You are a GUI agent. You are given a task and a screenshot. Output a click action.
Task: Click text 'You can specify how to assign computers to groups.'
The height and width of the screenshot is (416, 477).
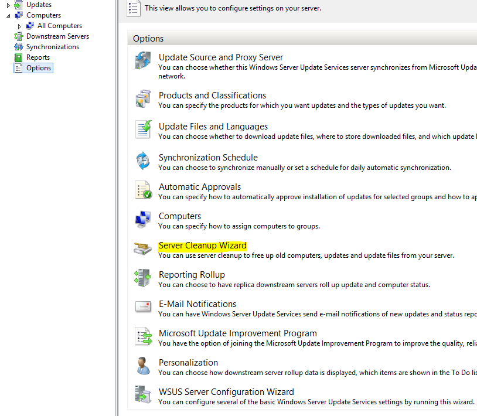click(239, 226)
